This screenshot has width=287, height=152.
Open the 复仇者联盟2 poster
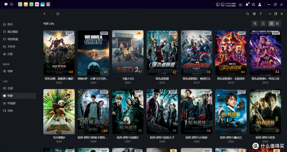[x=197, y=53]
